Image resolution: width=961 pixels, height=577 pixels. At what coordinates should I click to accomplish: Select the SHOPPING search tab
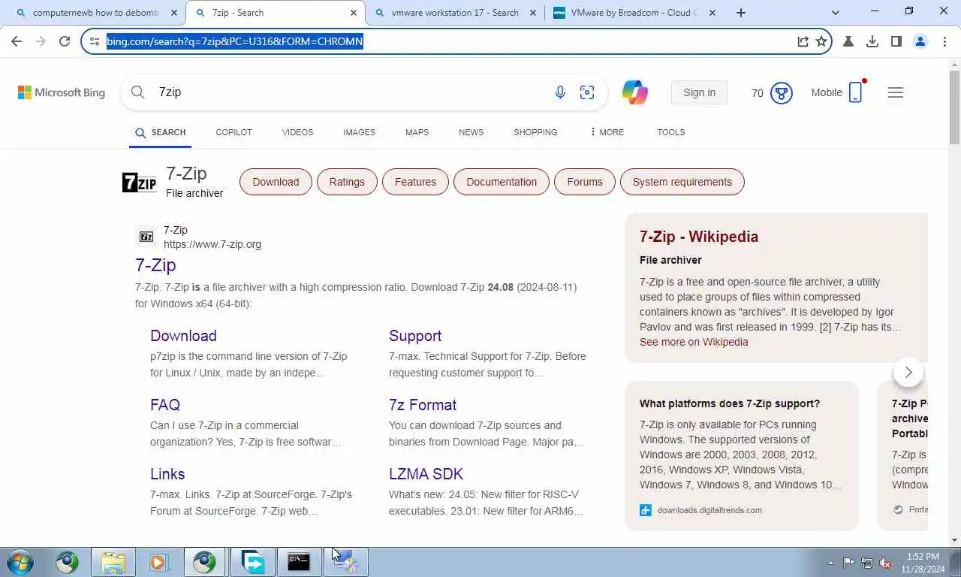535,132
